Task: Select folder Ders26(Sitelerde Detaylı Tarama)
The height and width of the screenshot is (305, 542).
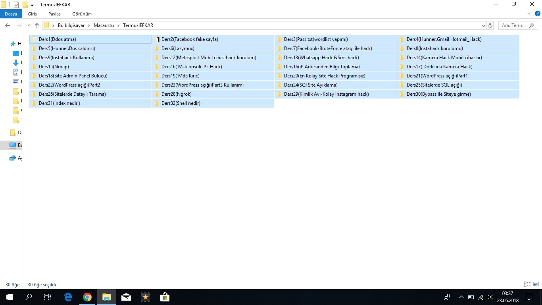Action: pyautogui.click(x=90, y=94)
